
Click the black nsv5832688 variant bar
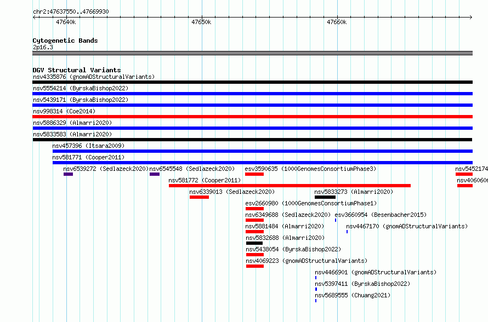tap(254, 243)
